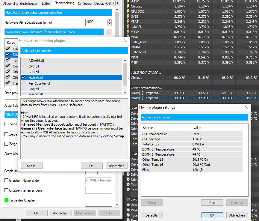Select 'Other Temp13' data source row

tap(192, 160)
